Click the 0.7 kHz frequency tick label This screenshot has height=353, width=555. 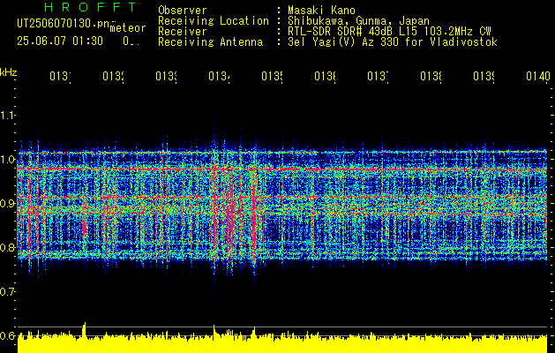(x=7, y=292)
